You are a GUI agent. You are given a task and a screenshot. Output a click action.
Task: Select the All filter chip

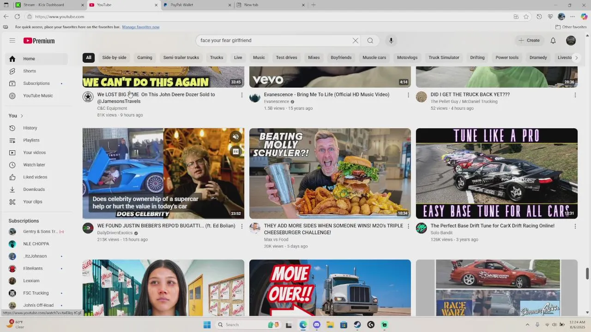coord(89,58)
